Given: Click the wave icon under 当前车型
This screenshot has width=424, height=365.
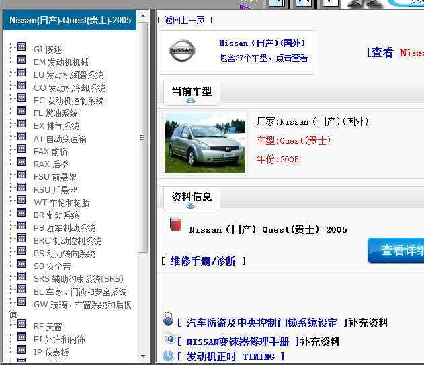Looking at the screenshot, I should click(191, 101).
